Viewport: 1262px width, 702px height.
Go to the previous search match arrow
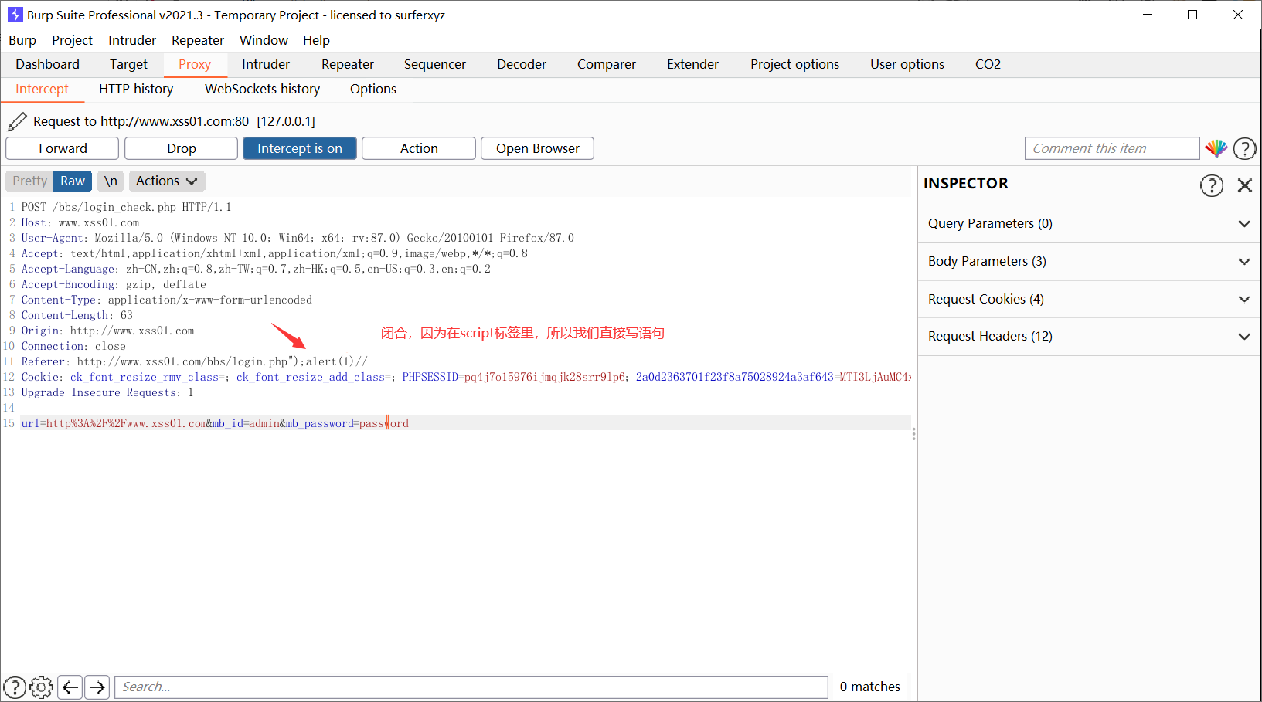click(x=70, y=687)
